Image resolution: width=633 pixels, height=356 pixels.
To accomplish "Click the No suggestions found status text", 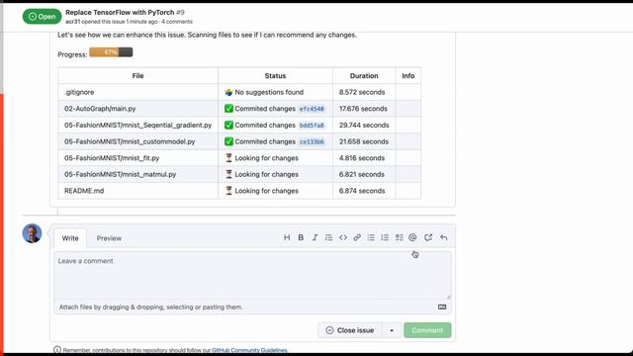I will (x=269, y=92).
